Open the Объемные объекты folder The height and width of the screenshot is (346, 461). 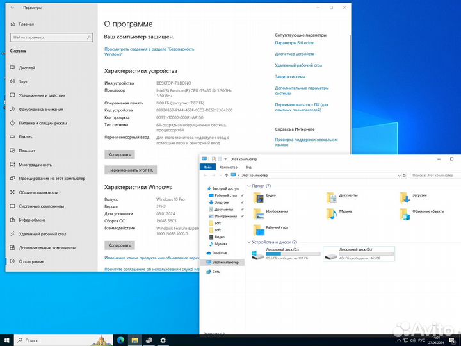pyautogui.click(x=405, y=214)
